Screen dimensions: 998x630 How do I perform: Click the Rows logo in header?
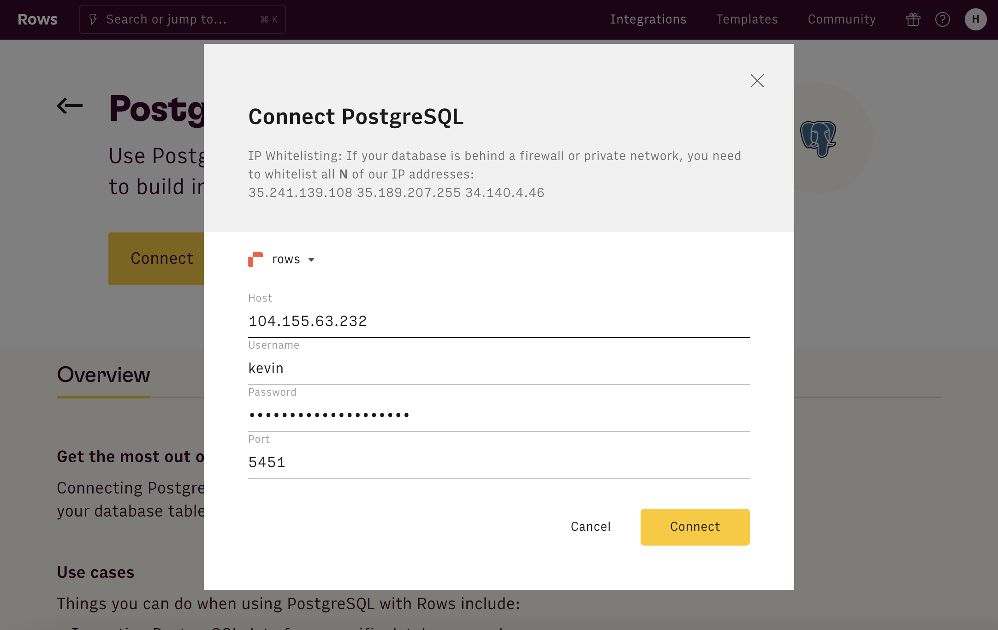click(x=37, y=19)
